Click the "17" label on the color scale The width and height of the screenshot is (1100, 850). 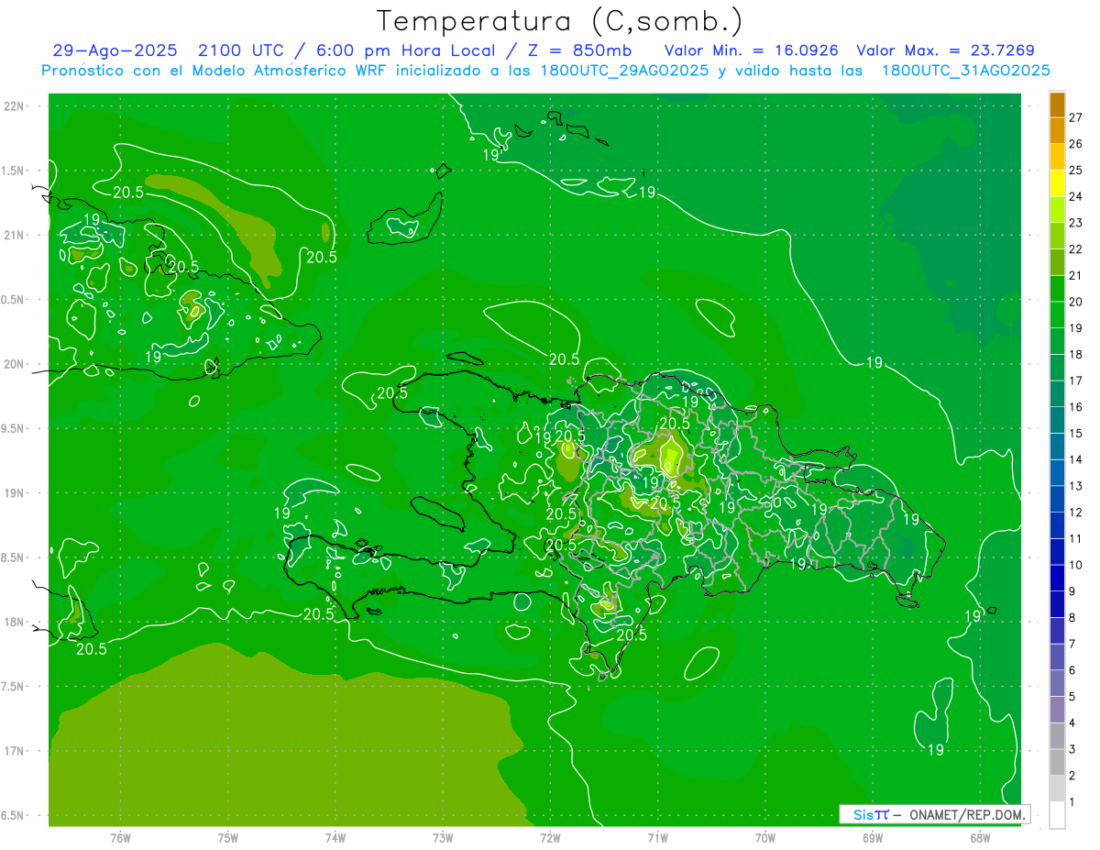1076,381
